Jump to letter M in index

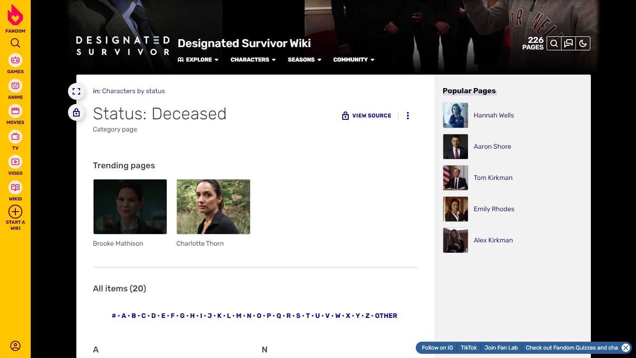tap(239, 316)
